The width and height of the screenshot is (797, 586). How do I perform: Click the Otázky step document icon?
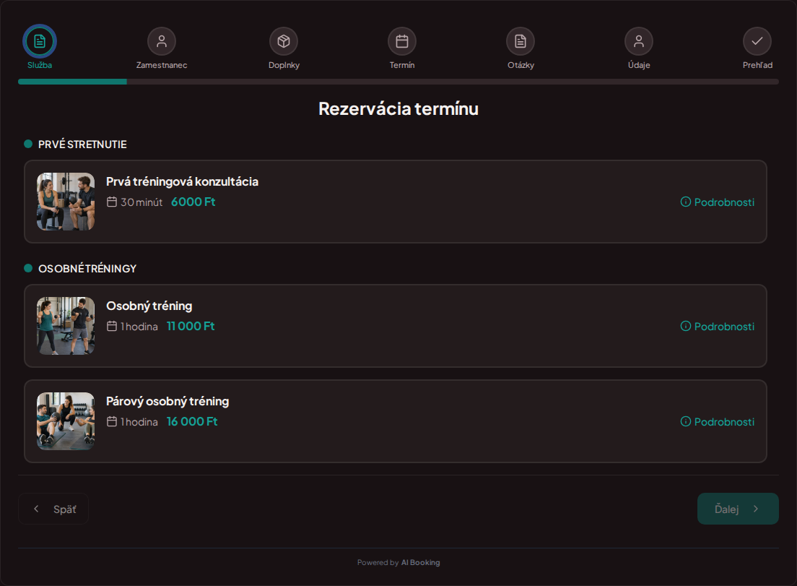coord(521,41)
